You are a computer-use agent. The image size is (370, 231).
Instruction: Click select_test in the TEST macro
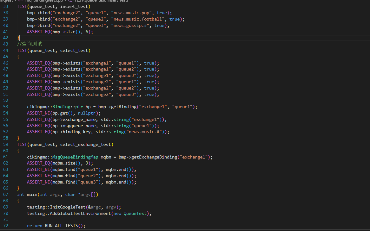[x=74, y=50]
